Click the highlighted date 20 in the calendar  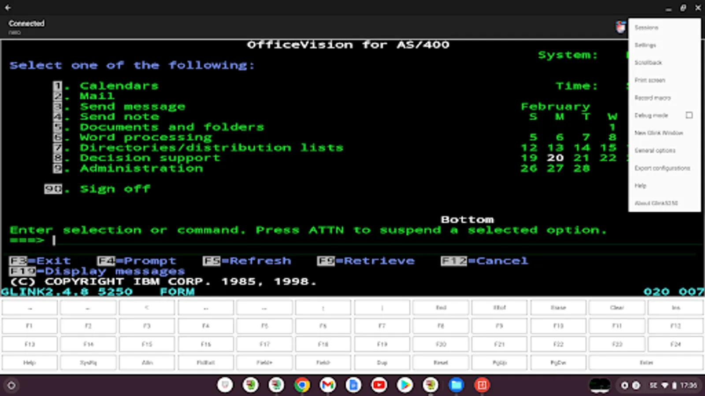555,158
